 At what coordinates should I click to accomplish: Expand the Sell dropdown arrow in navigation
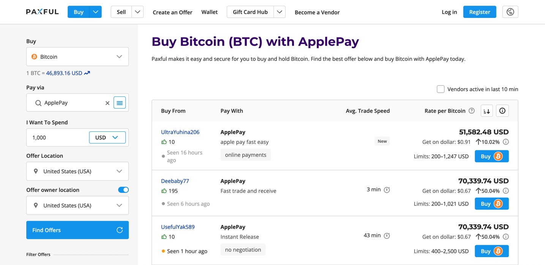coord(137,12)
